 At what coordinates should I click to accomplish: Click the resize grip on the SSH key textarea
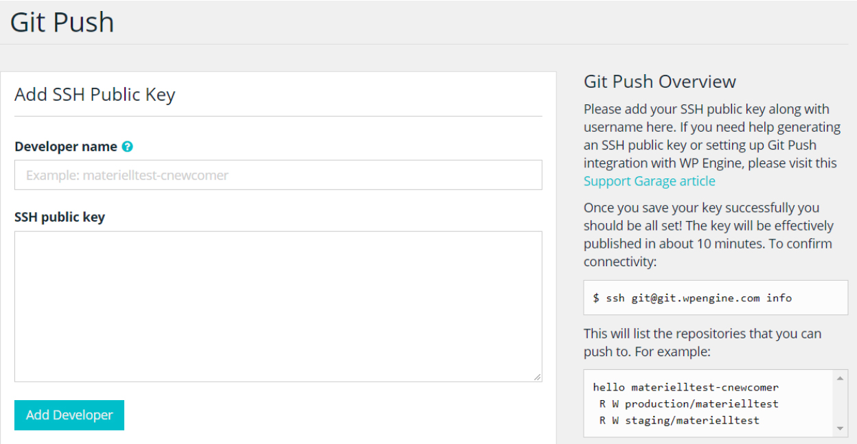537,377
